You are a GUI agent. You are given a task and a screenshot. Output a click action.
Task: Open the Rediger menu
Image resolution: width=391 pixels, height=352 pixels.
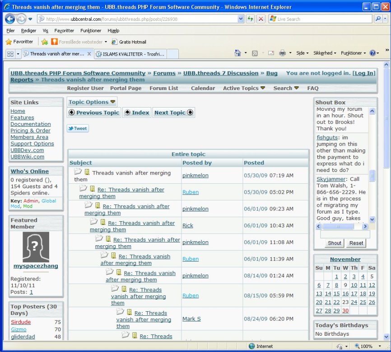(x=28, y=30)
